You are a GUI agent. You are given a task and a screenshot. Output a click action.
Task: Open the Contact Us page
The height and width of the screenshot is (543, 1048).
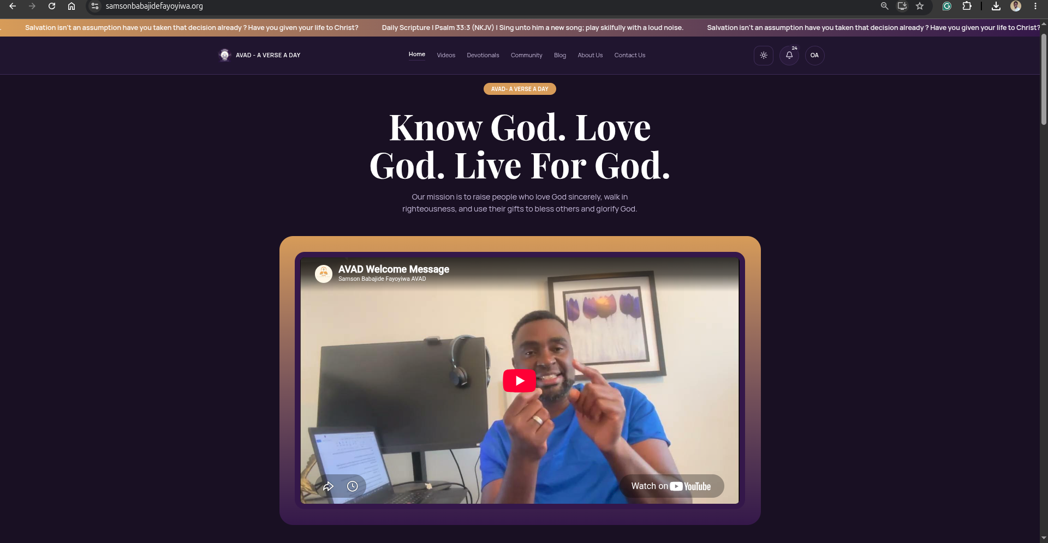(x=630, y=55)
